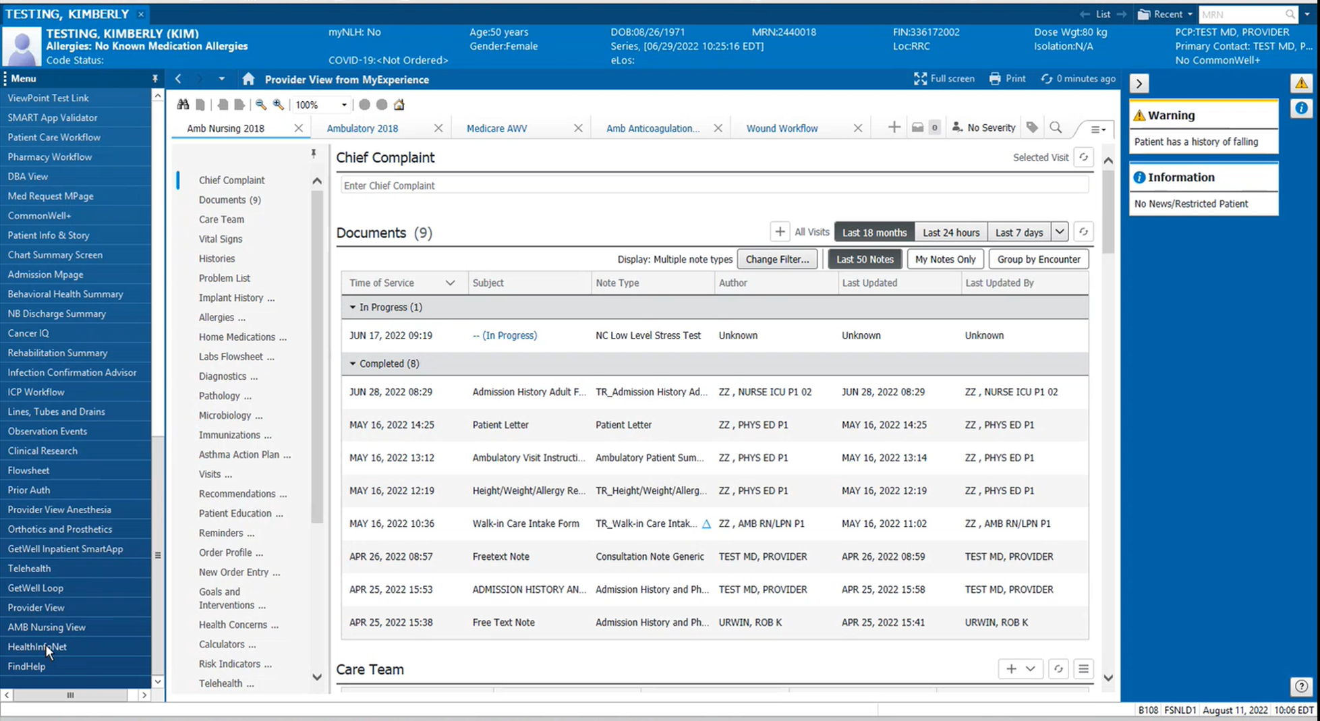Screen dimensions: 1320x721
Task: Click the binoculars find icon
Action: coord(183,105)
